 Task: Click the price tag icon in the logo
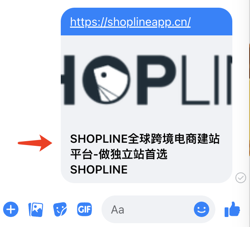[x=111, y=83]
